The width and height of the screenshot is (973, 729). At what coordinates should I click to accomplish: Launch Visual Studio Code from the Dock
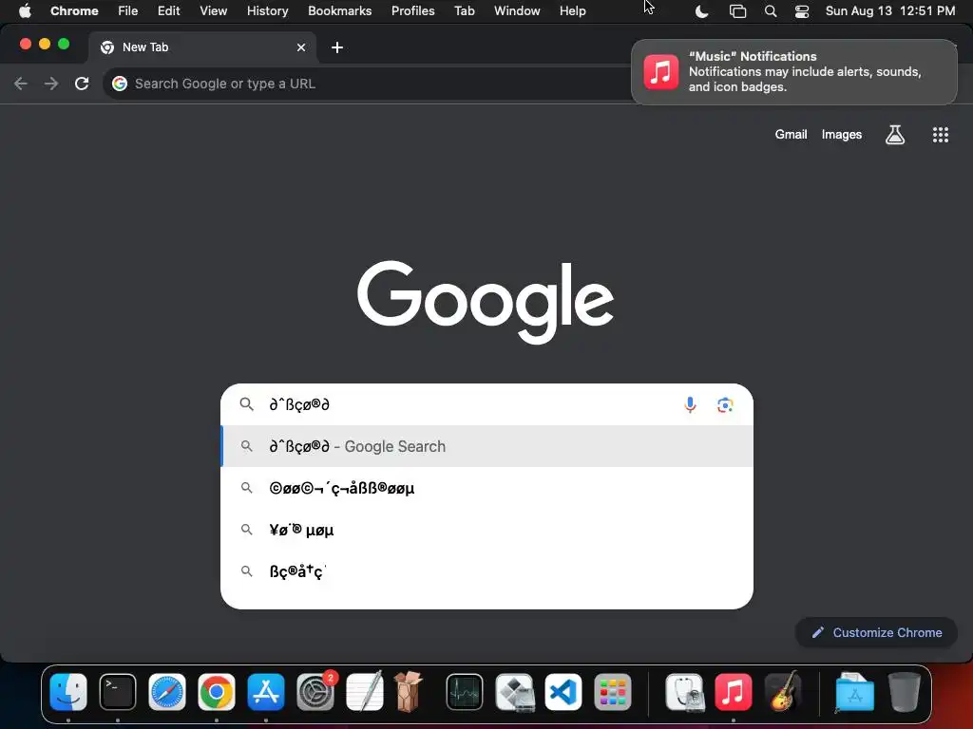(x=563, y=692)
